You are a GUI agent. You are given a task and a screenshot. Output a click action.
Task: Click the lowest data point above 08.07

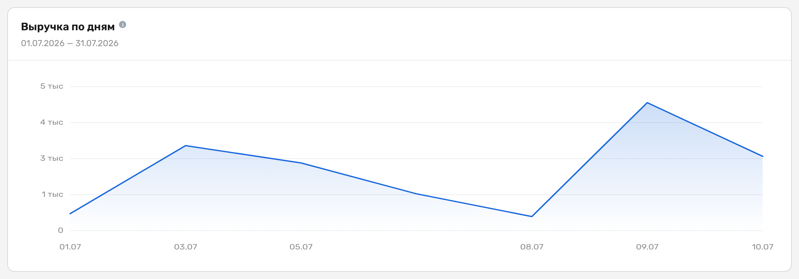tap(532, 216)
